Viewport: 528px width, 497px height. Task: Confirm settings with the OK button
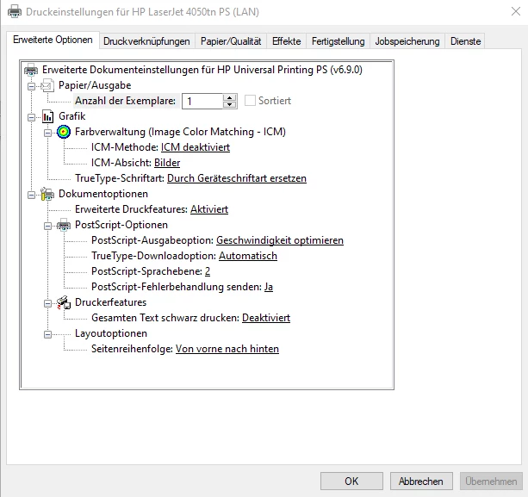351,481
